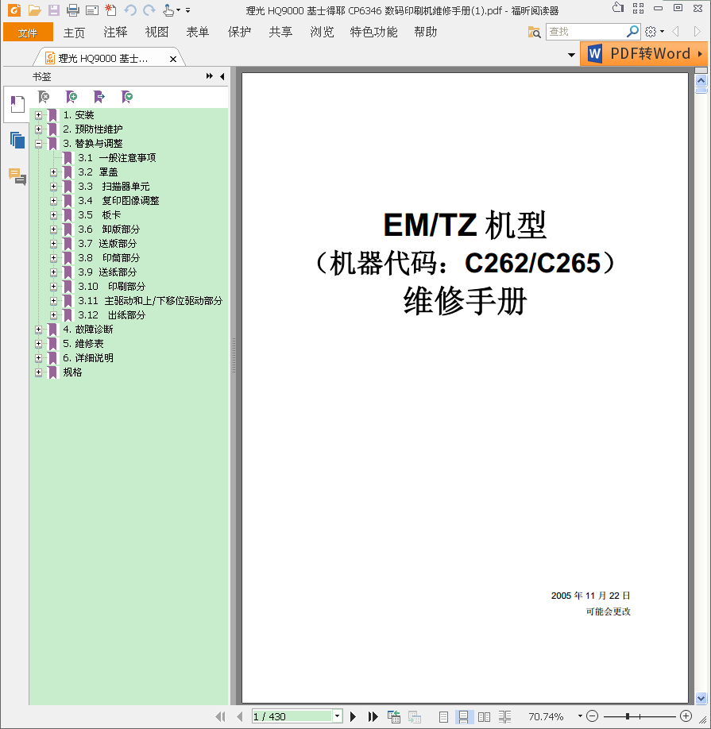Screen dimensions: 711x729
Task: Click the Open folder icon
Action: click(34, 10)
